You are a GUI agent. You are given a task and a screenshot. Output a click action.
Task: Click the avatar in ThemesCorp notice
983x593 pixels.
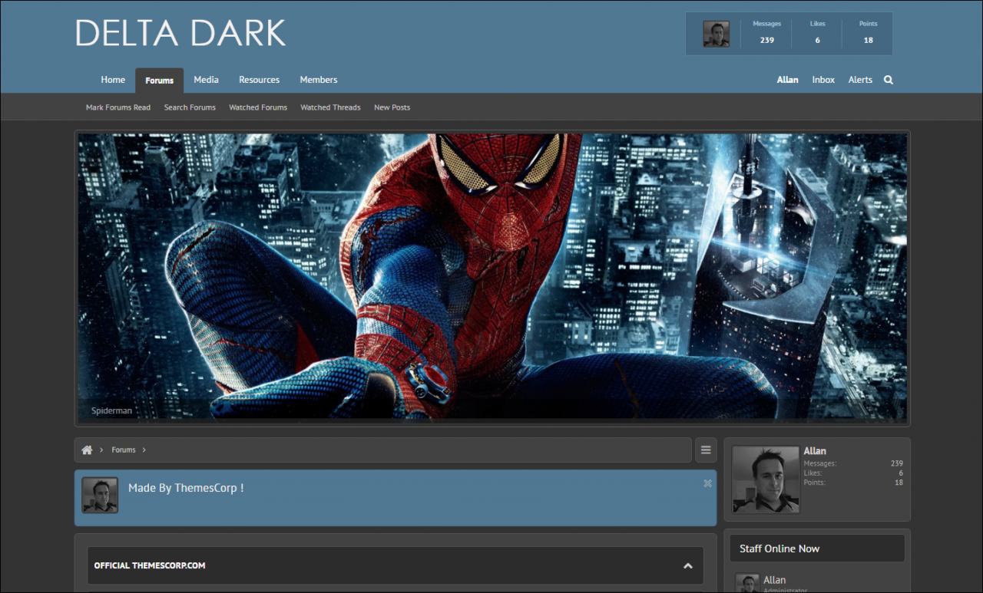click(x=100, y=496)
